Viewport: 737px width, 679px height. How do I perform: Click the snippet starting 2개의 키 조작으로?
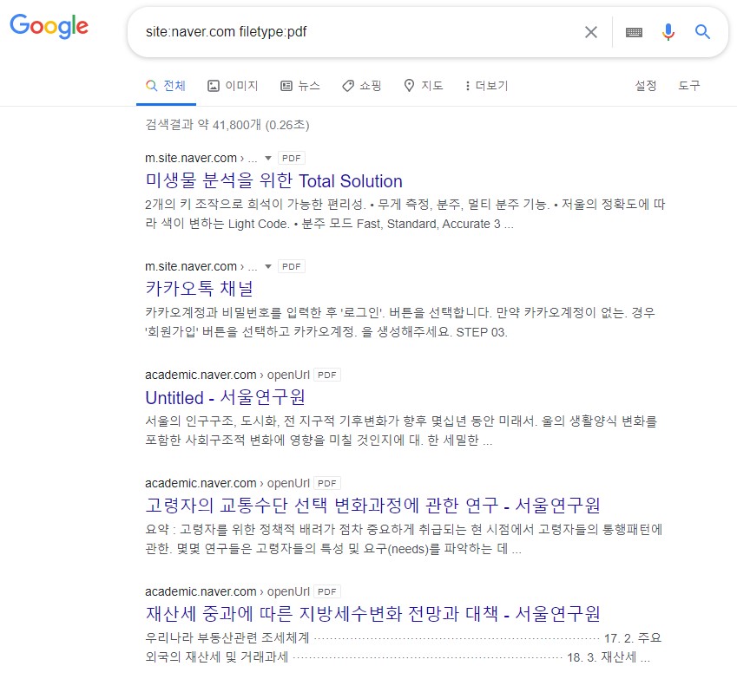pyautogui.click(x=405, y=214)
